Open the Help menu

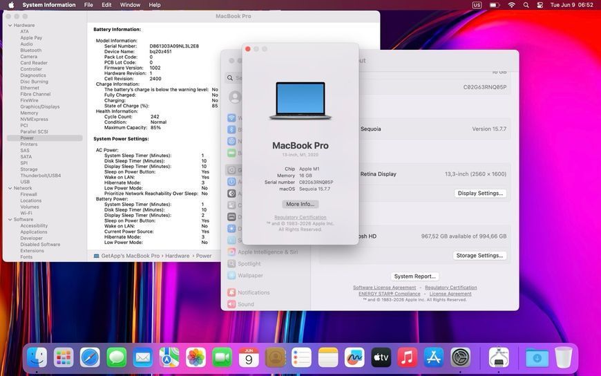(x=155, y=5)
